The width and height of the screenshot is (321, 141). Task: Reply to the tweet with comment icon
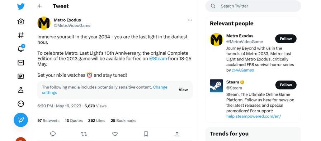53,134
